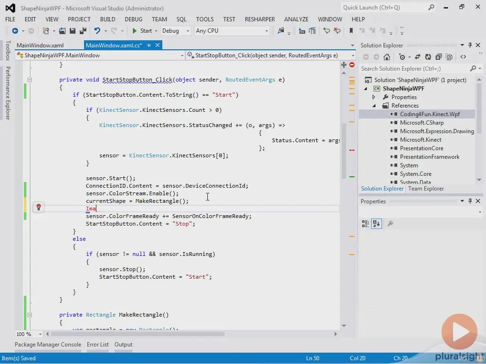Click the red lightbulb quick-fix icon
486x364 pixels.
[39, 207]
